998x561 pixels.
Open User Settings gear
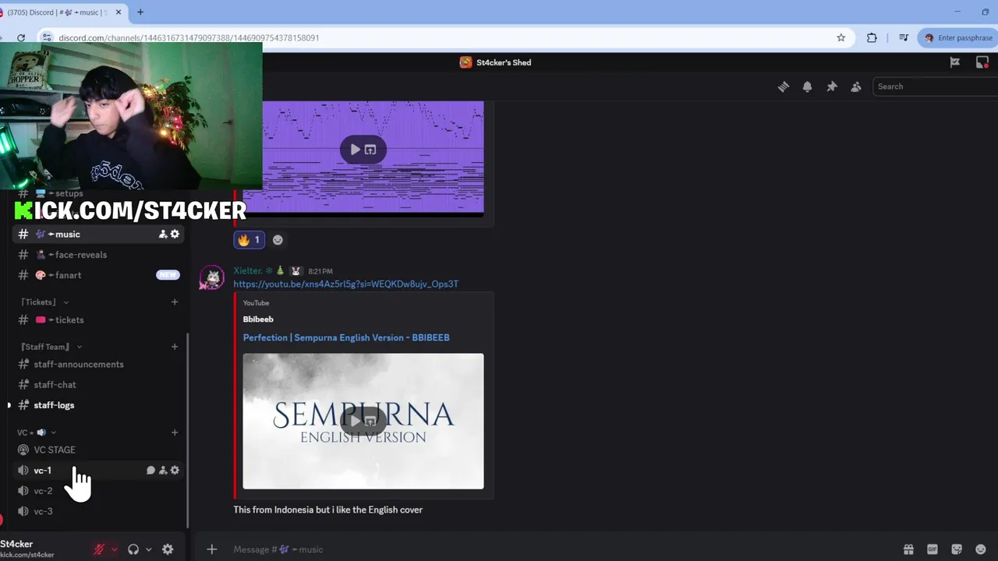tap(168, 549)
